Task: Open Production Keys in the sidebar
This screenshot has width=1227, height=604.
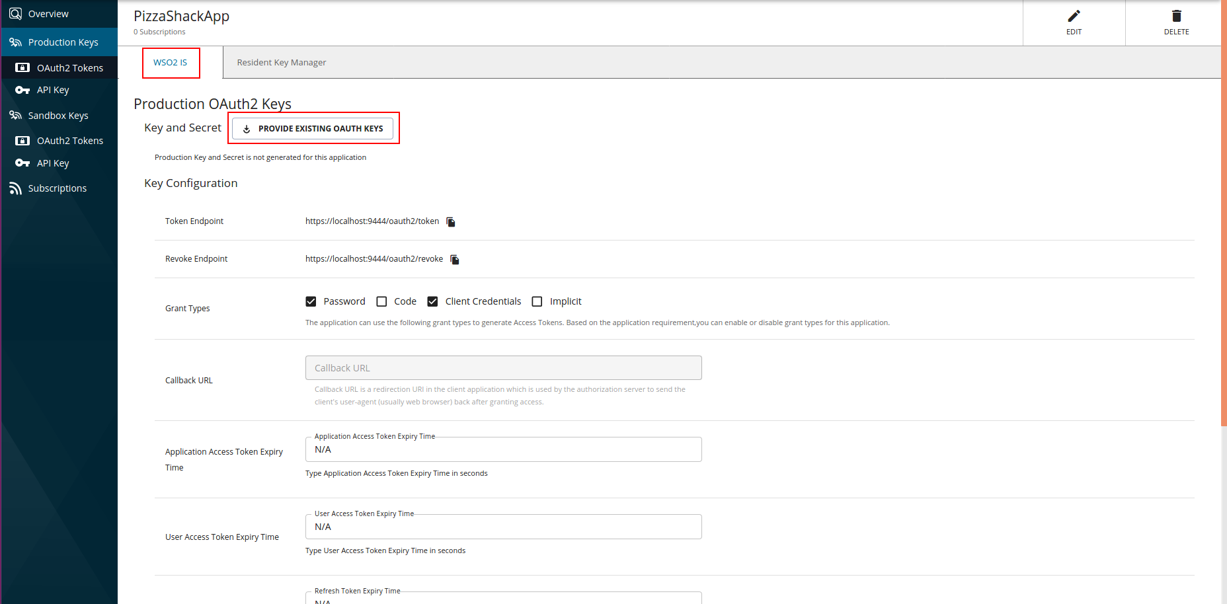Action: (63, 42)
